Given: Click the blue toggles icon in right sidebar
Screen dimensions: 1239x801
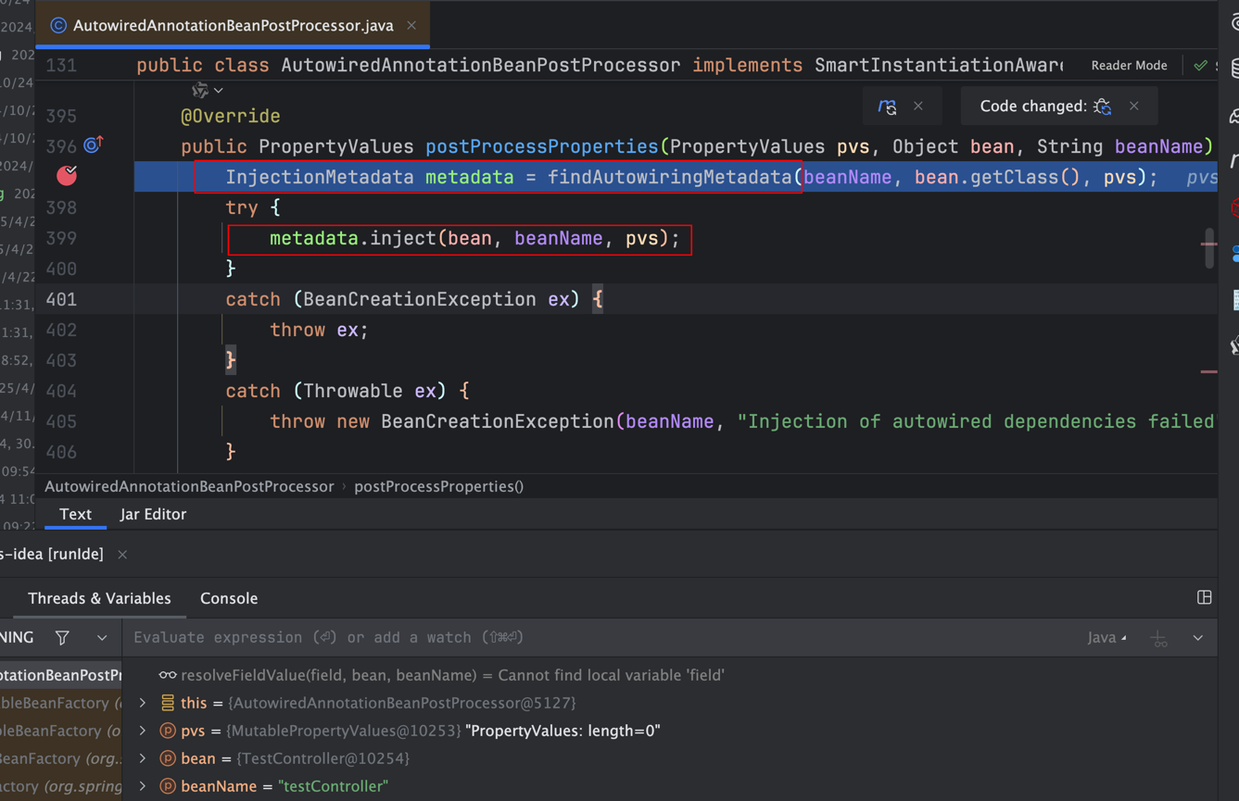Looking at the screenshot, I should coord(1234,253).
